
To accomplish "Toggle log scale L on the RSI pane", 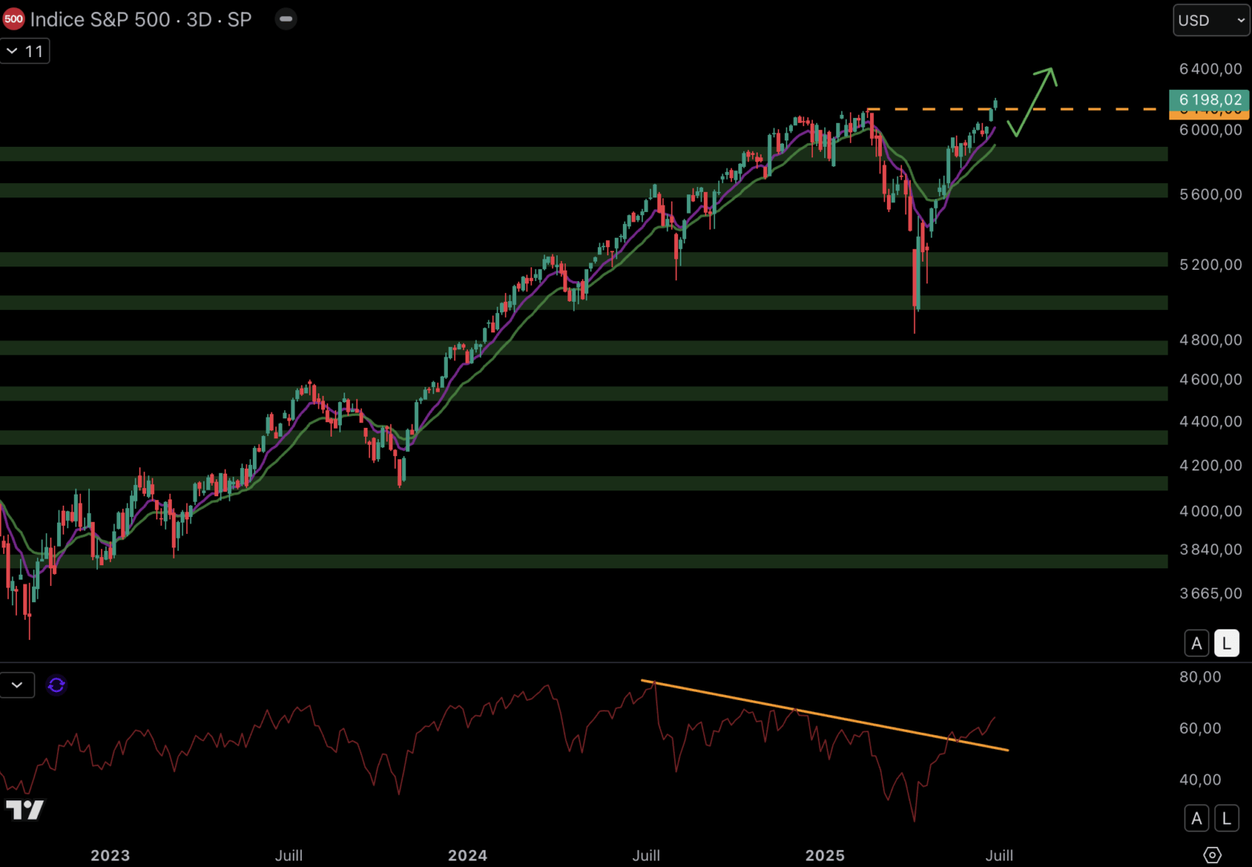I will coord(1226,818).
